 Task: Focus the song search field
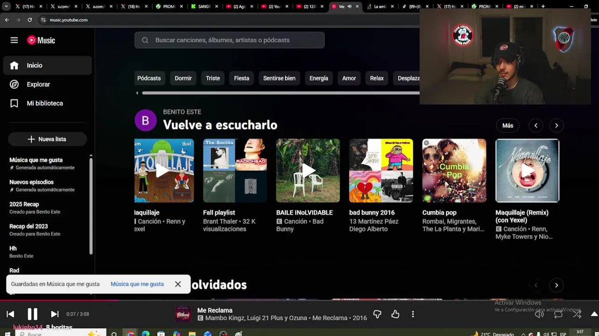click(x=229, y=40)
